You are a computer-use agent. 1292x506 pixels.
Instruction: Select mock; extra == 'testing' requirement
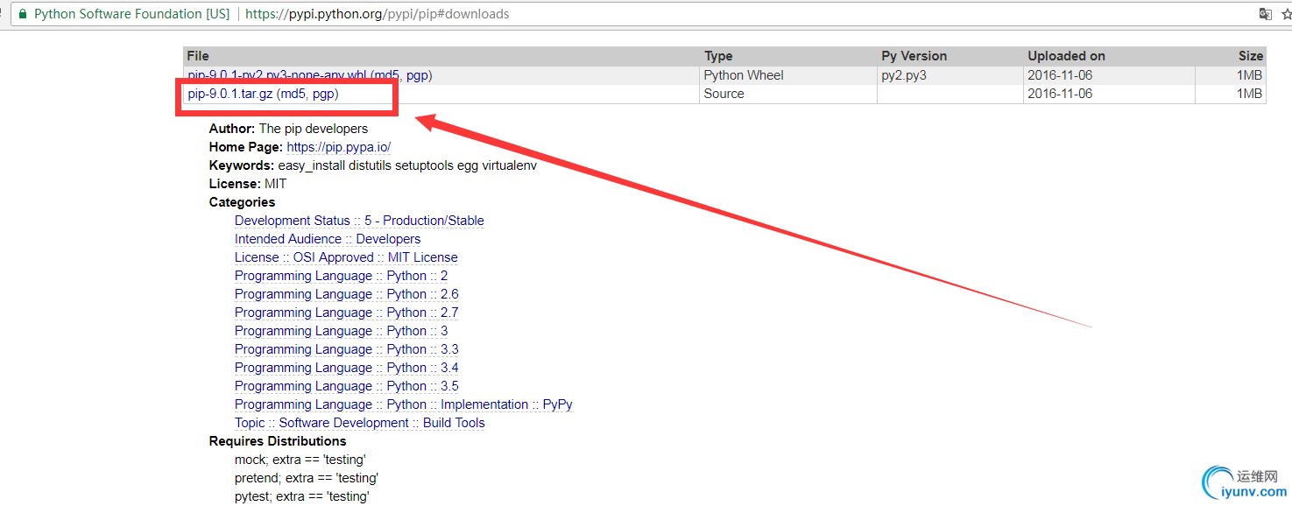tap(300, 460)
